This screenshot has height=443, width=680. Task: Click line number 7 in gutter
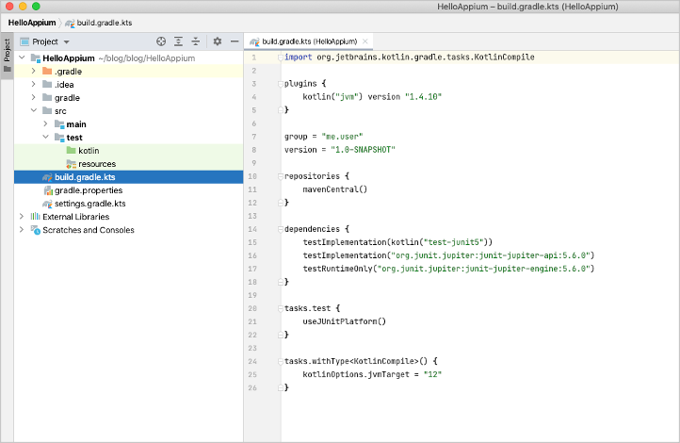(x=253, y=137)
